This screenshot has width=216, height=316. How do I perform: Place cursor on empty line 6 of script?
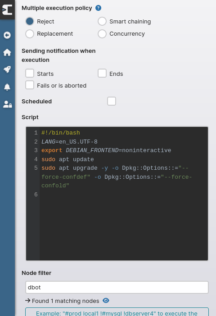[124, 195]
